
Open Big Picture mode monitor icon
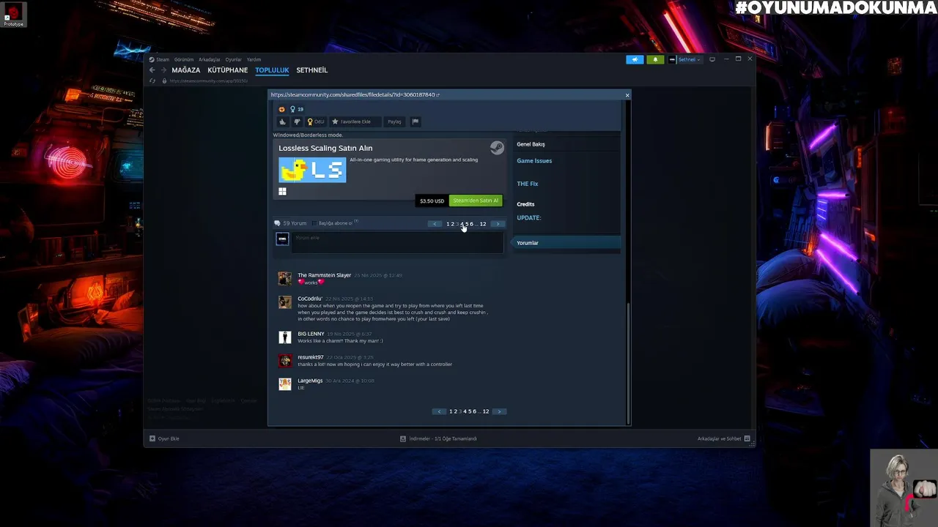pyautogui.click(x=712, y=59)
